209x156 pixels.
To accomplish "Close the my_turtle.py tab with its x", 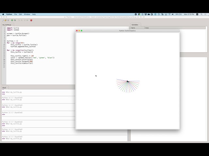I will (12, 25).
